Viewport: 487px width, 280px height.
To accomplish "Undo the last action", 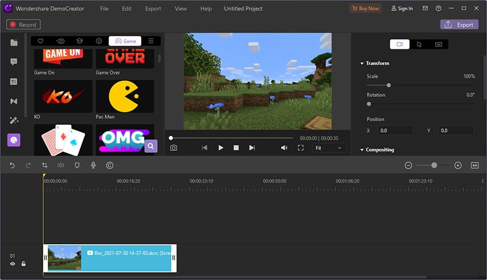I will tap(12, 166).
